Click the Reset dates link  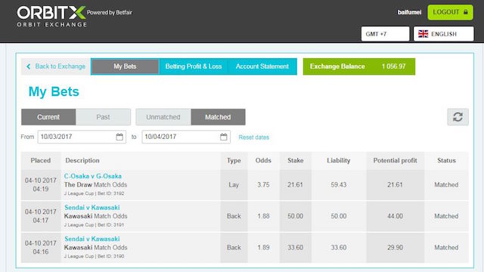tap(254, 138)
